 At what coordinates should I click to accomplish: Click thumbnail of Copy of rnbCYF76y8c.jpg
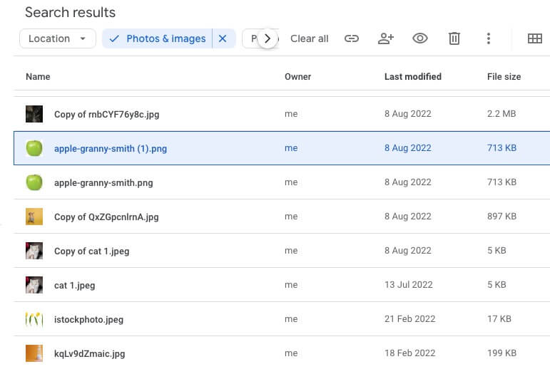(x=34, y=114)
